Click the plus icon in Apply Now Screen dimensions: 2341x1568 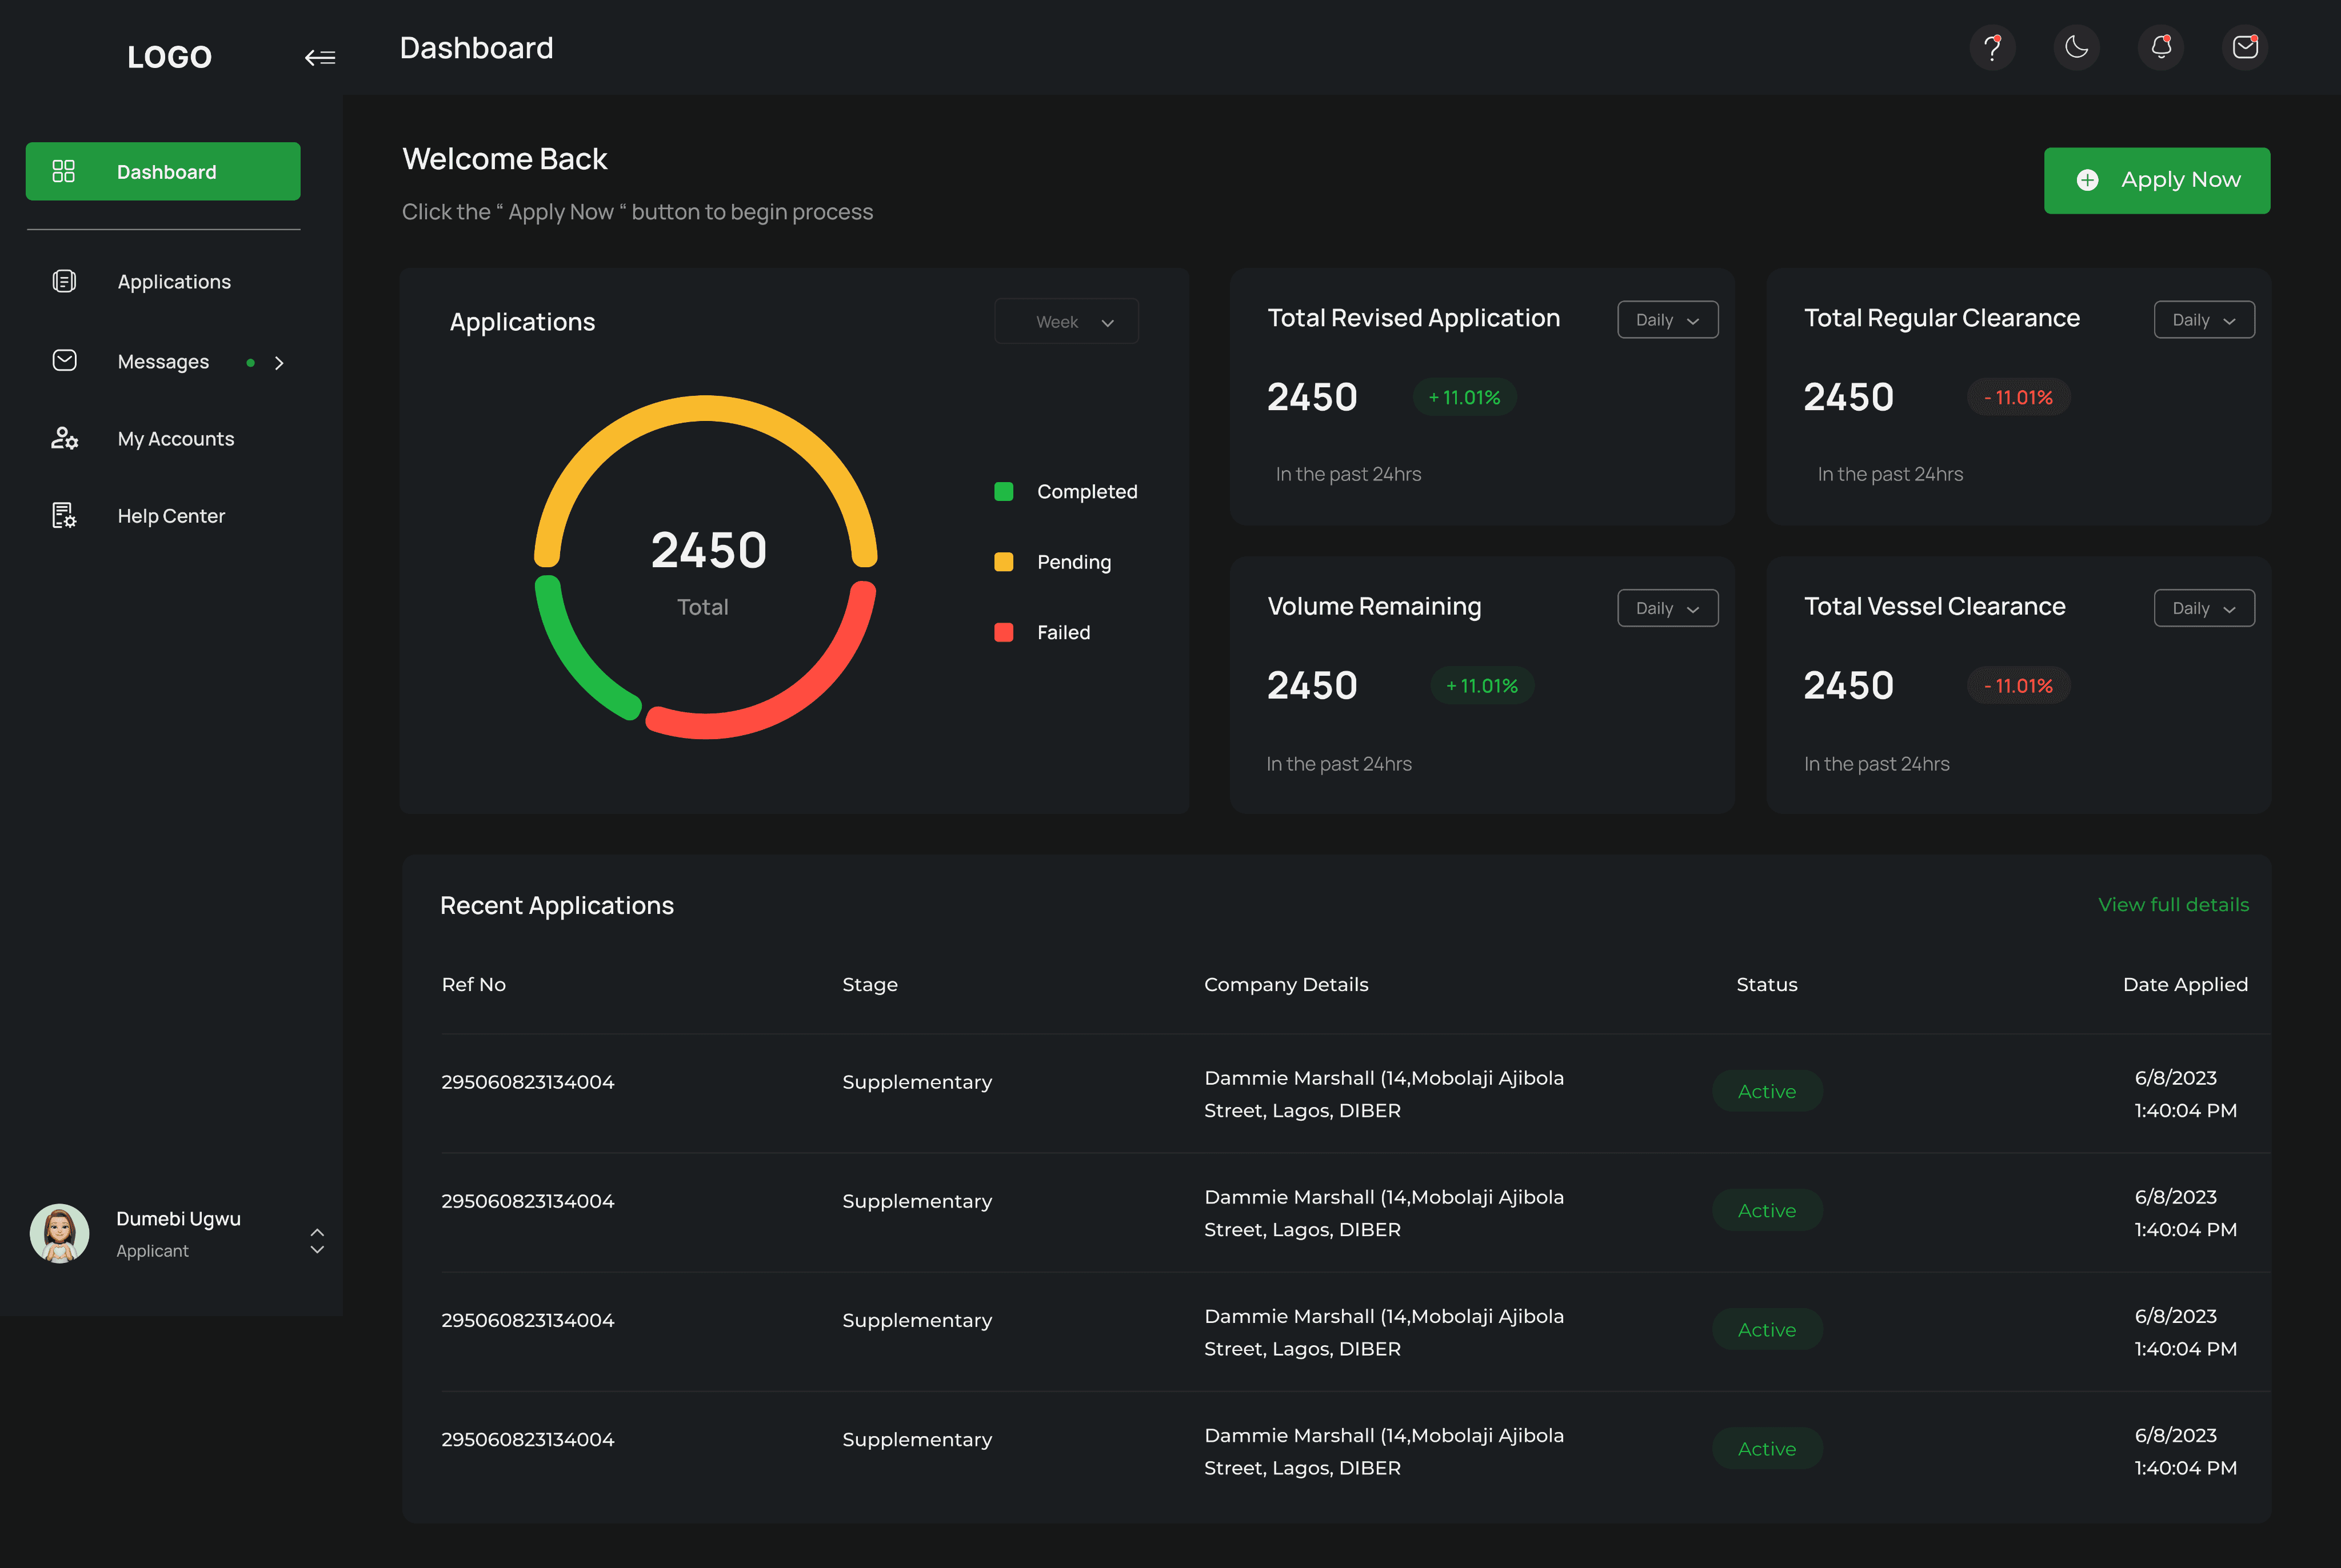(x=2088, y=180)
